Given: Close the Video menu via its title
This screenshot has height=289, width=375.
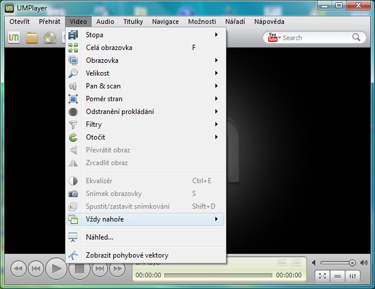Looking at the screenshot, I should (x=78, y=22).
